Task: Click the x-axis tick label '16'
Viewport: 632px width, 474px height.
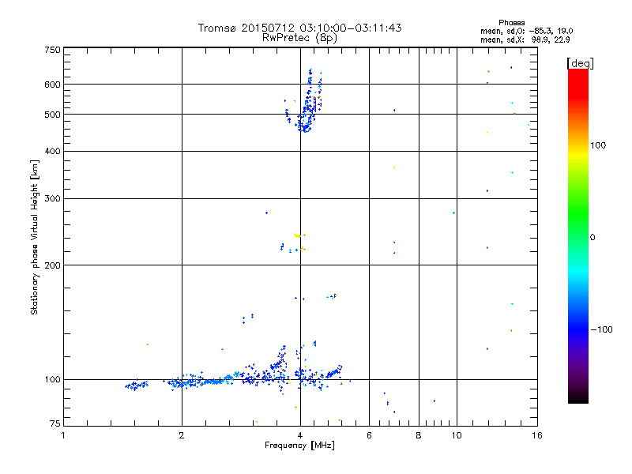Action: coord(537,435)
